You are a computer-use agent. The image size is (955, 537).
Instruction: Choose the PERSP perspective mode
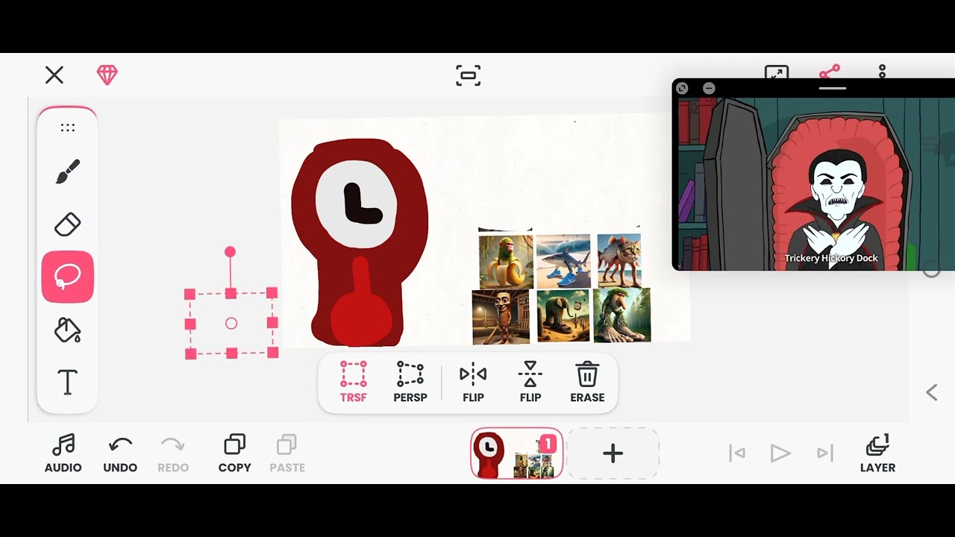coord(410,382)
